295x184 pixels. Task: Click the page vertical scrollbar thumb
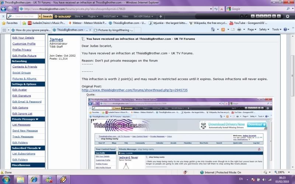point(292,75)
